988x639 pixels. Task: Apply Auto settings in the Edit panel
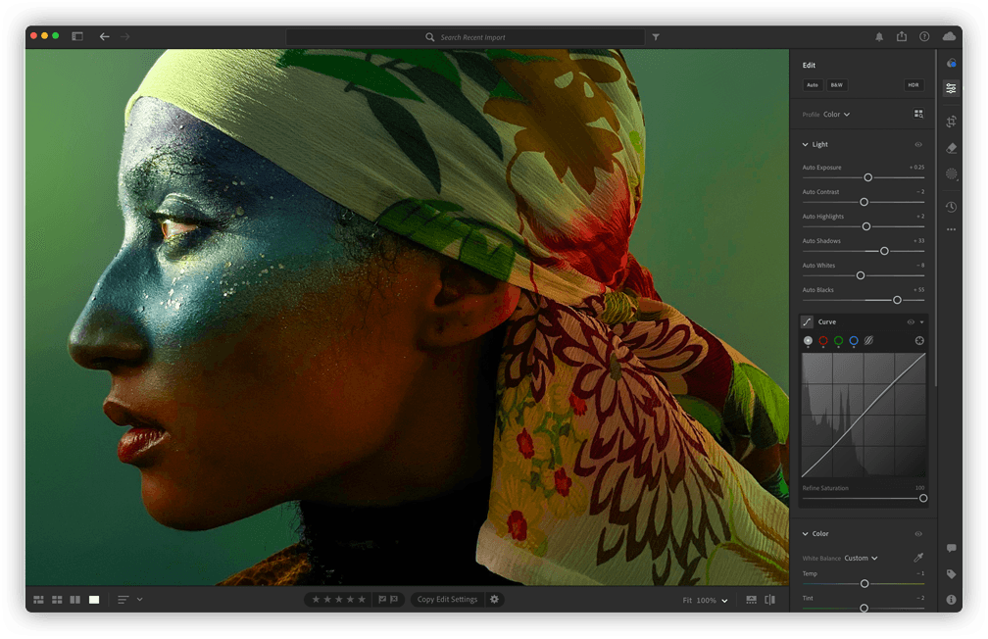tap(812, 85)
